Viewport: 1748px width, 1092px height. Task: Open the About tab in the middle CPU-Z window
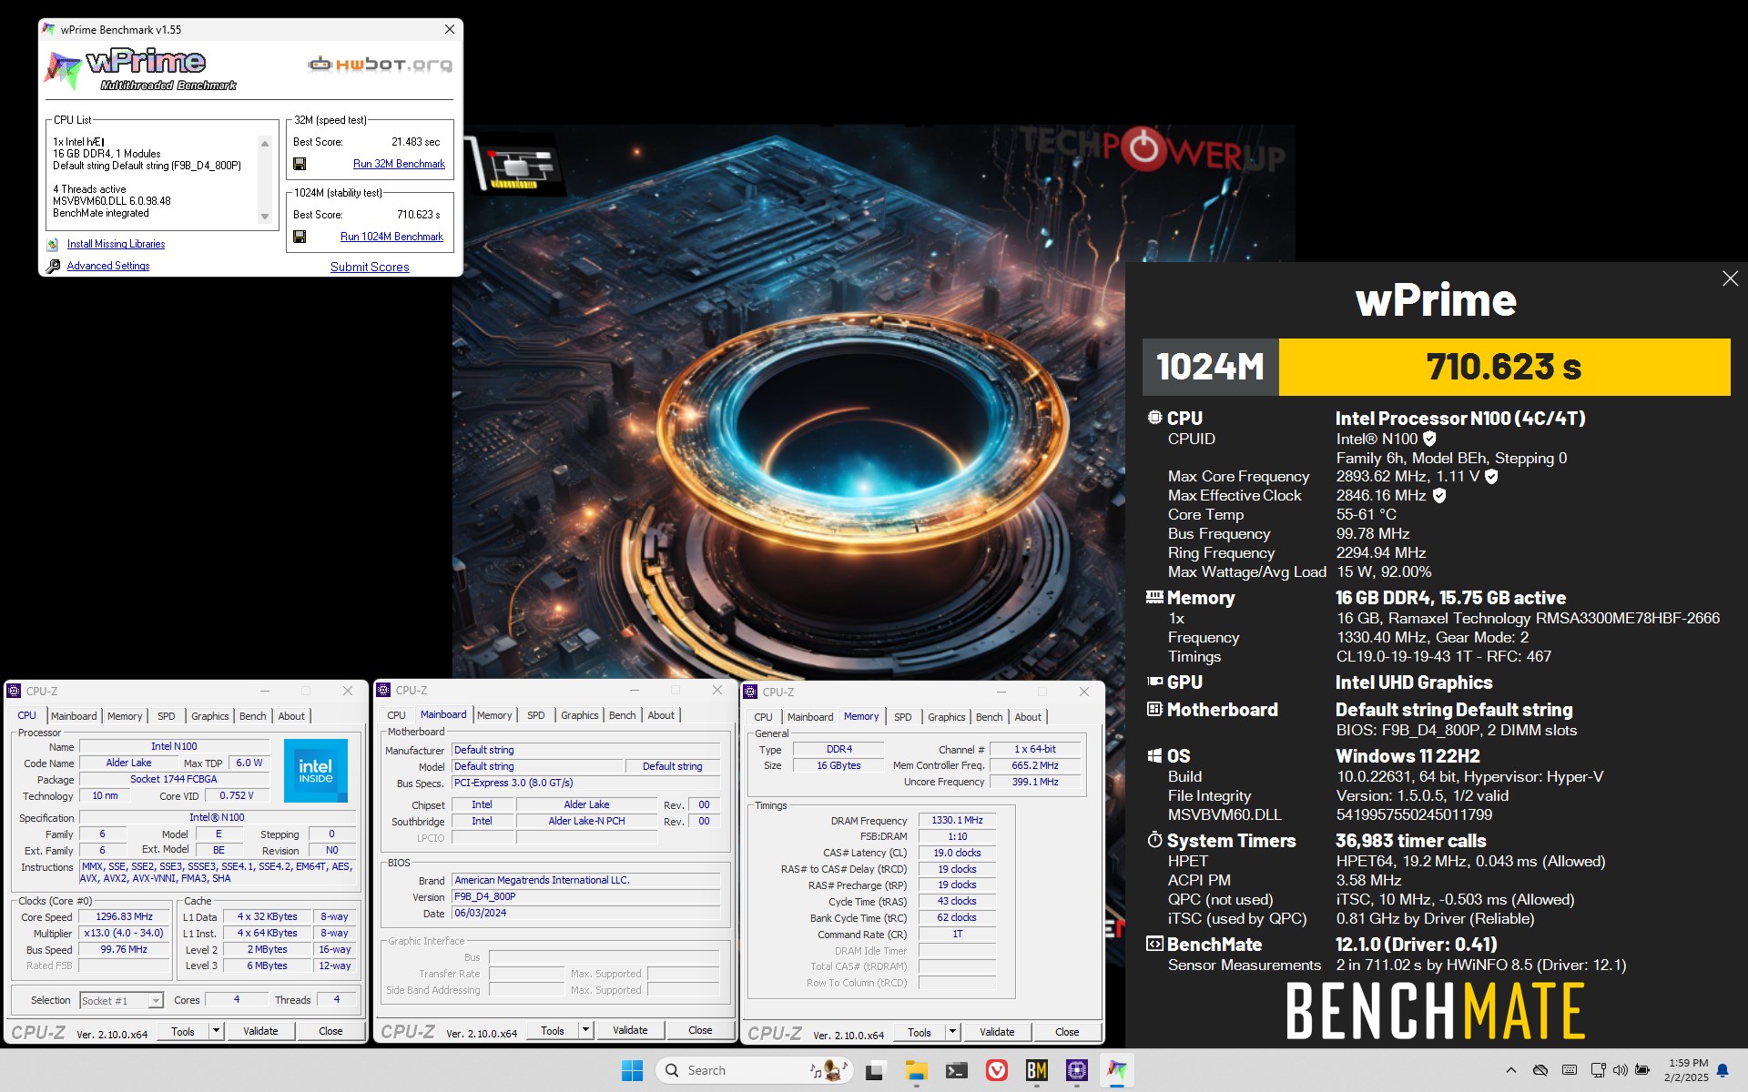point(661,715)
